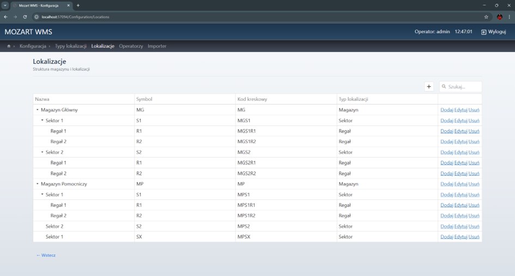Collapse Sektor 1 with symbol MGS1
Image resolution: width=515 pixels, height=276 pixels.
pyautogui.click(x=43, y=120)
